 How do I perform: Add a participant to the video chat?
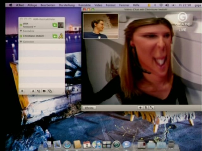tap(140, 108)
